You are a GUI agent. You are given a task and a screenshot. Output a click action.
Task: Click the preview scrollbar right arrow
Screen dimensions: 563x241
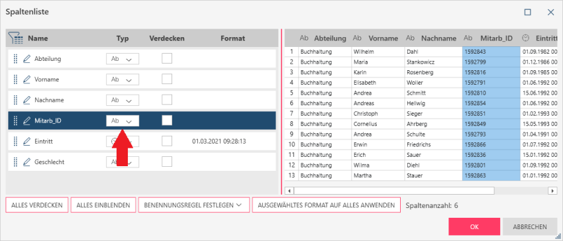coord(552,191)
